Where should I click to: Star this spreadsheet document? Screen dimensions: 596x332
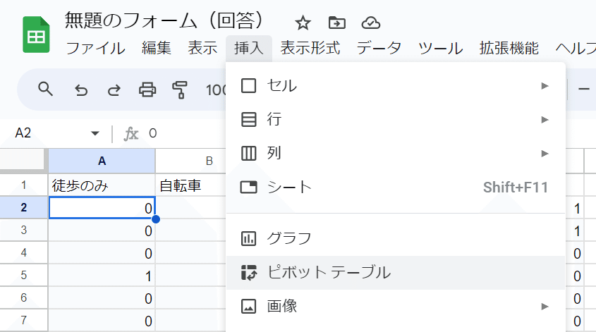(303, 23)
